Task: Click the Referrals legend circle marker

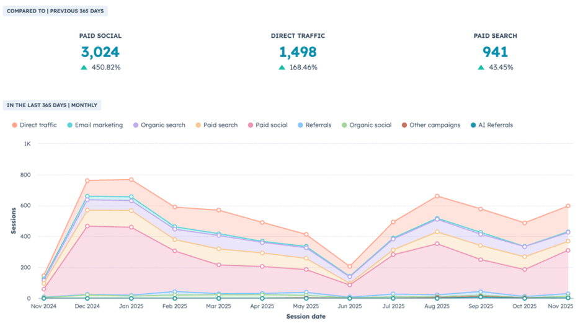Action: coord(300,125)
